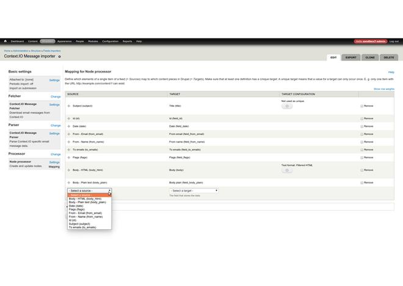
Task: Click 'Feeds importers' breadcrumb link
Action: click(x=52, y=51)
